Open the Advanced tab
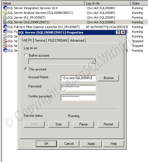The height and width of the screenshot is (162, 148). coord(77,40)
